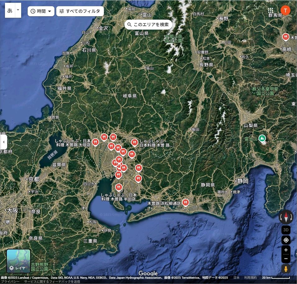Open Google apps grid

[271, 10]
